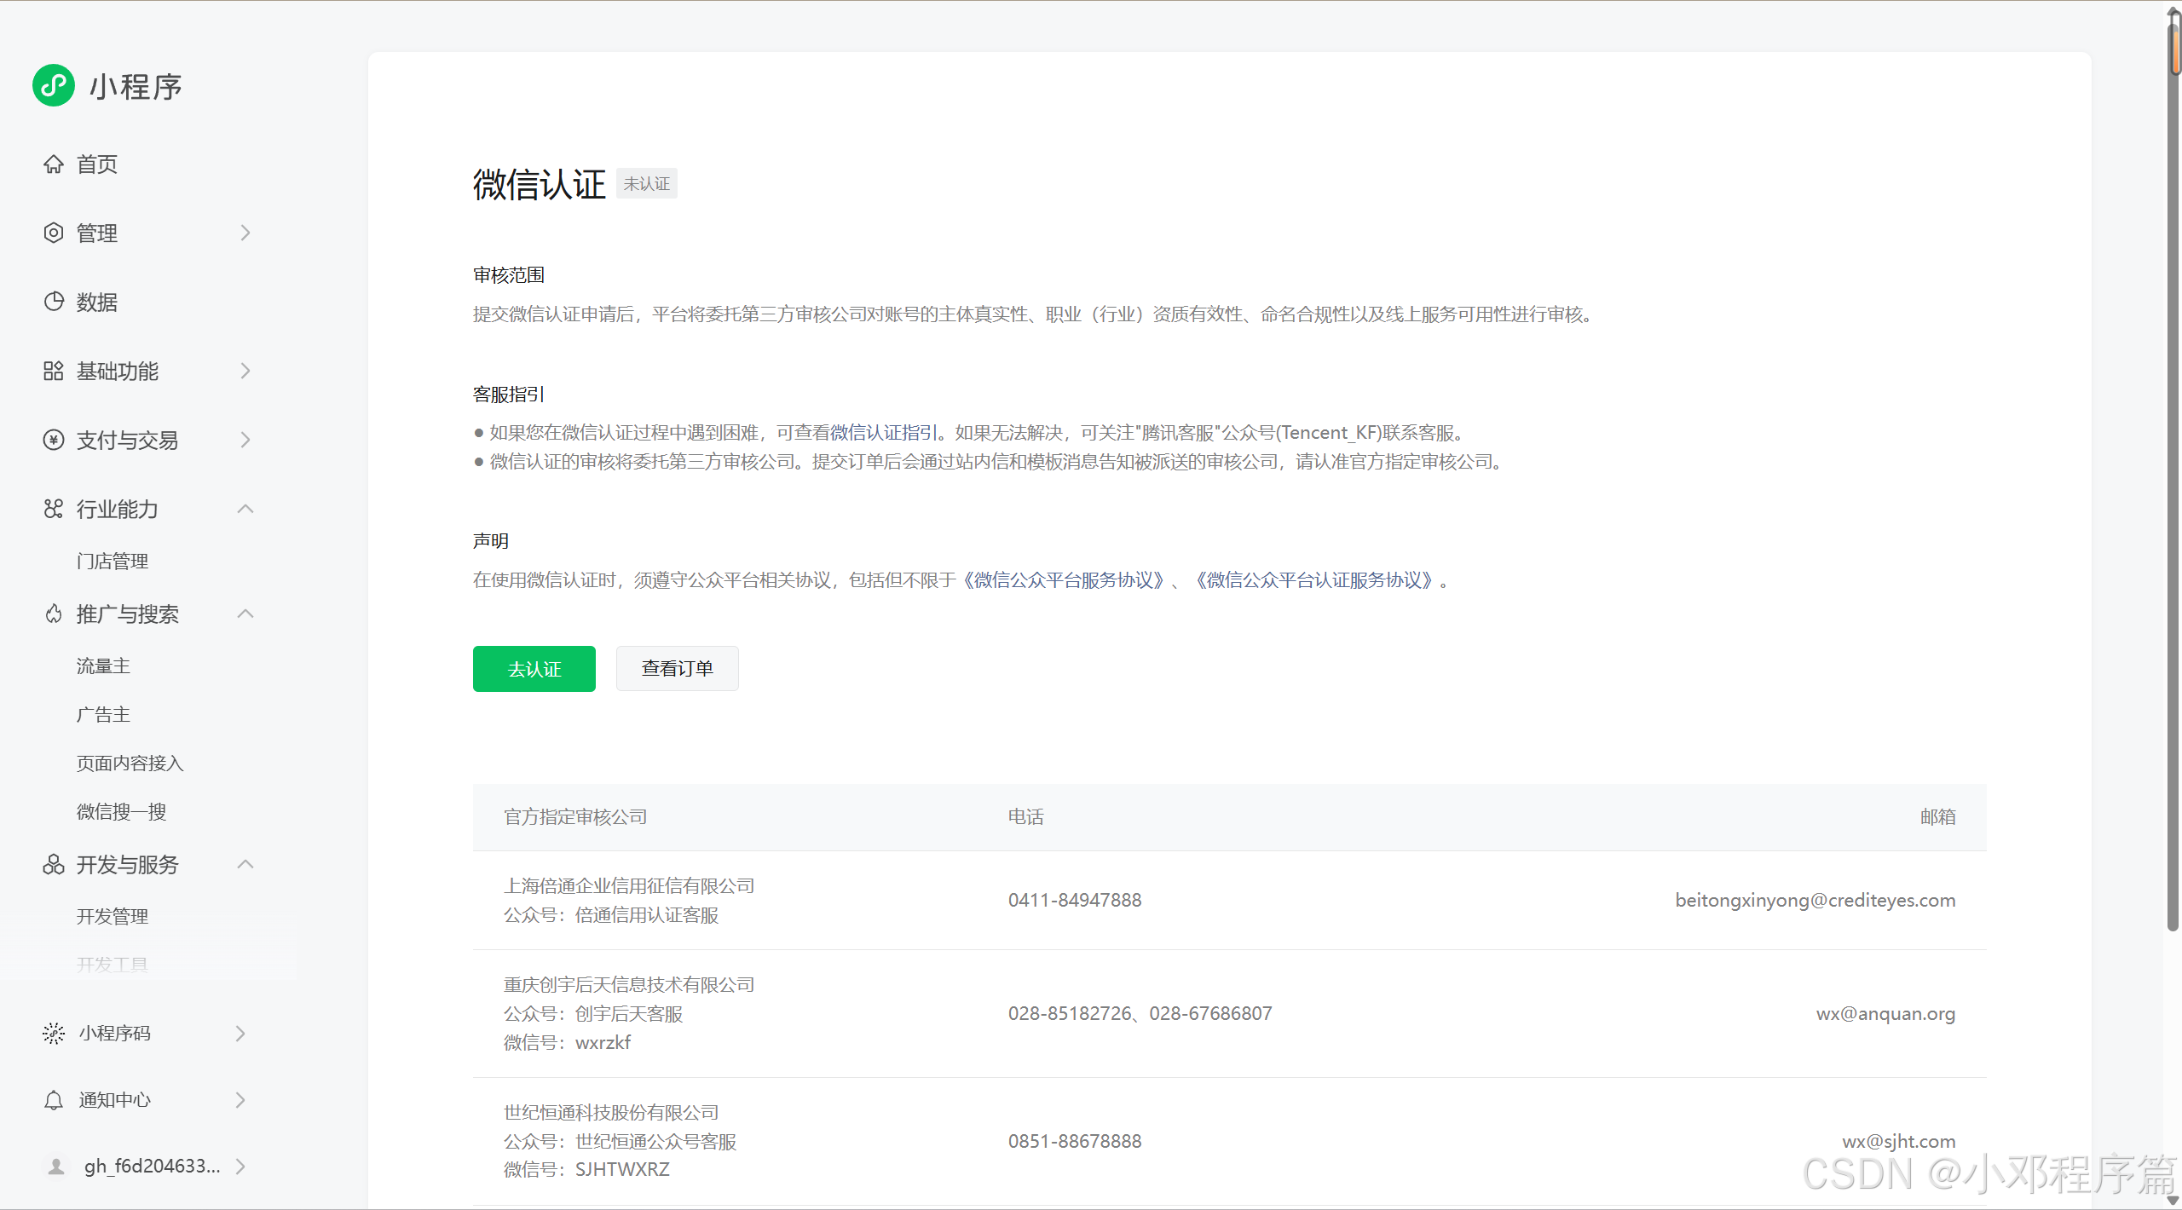Click the 查看订单 button
Viewport: 2182px width, 1210px height.
coord(678,669)
